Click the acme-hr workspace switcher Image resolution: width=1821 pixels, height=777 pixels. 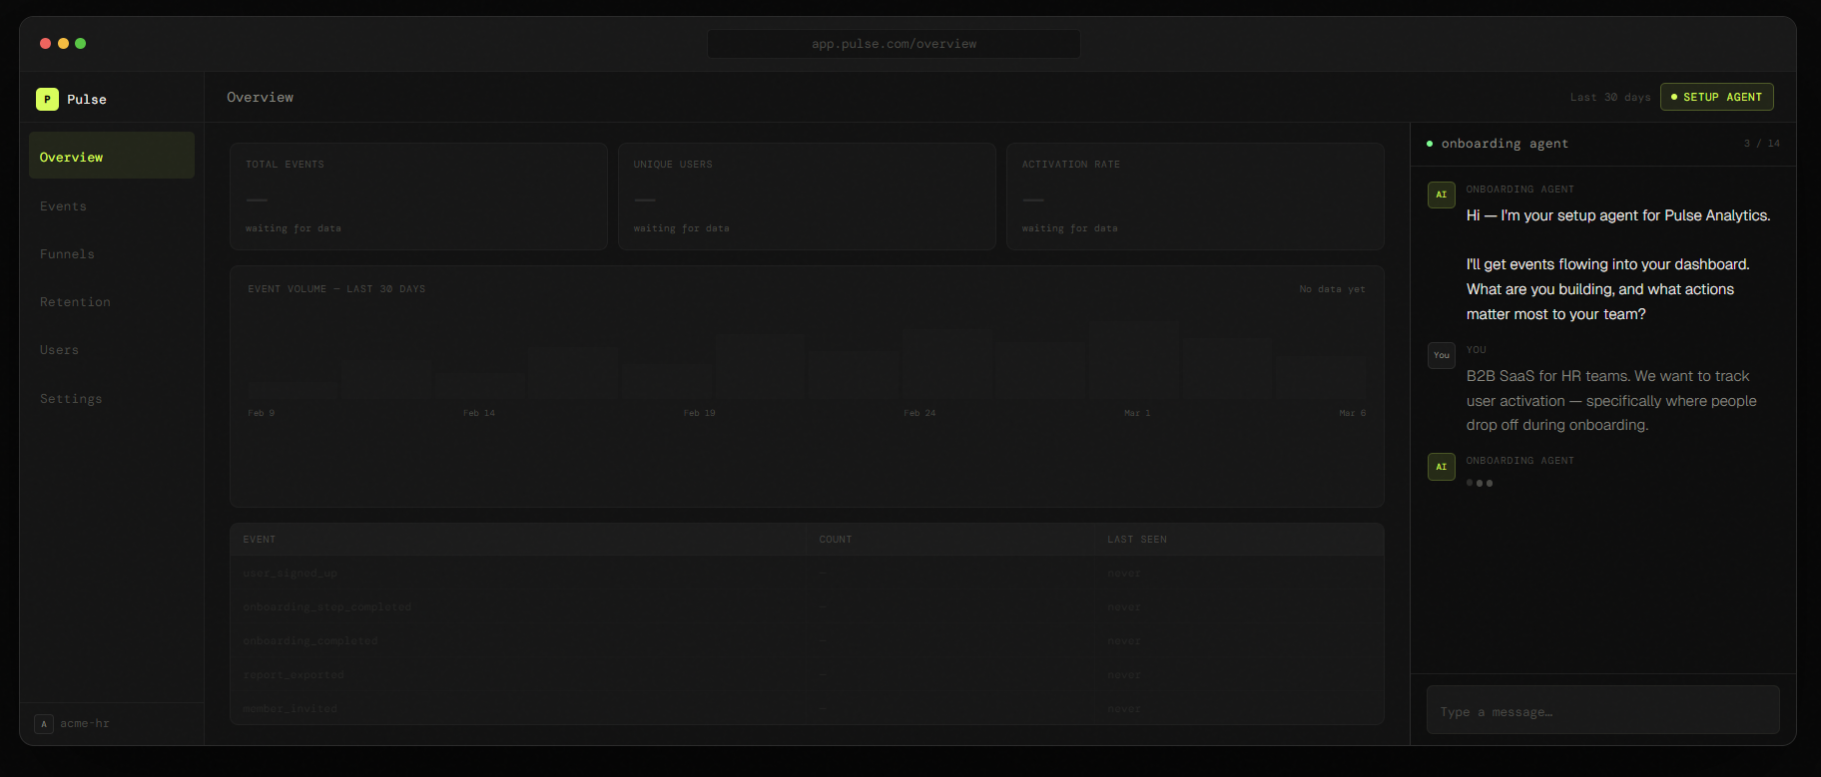click(x=112, y=724)
